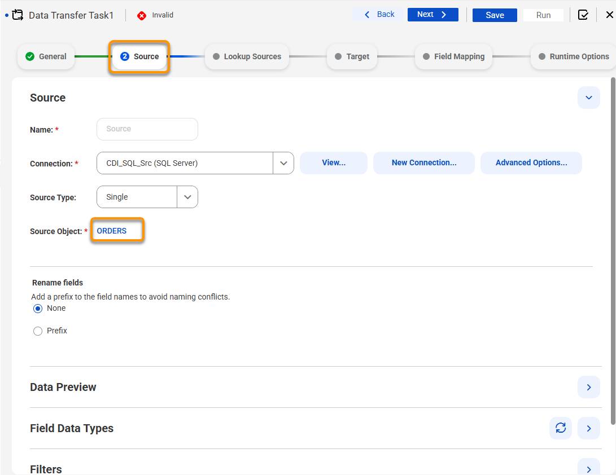
Task: Open the Field Mapping step
Action: pos(453,56)
